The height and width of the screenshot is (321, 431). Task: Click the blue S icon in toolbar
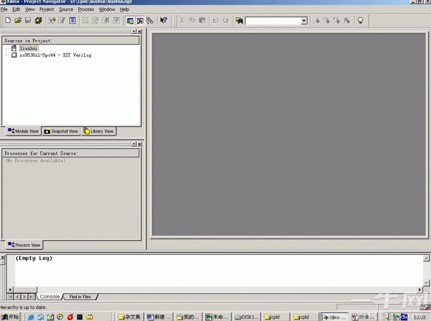(x=73, y=20)
